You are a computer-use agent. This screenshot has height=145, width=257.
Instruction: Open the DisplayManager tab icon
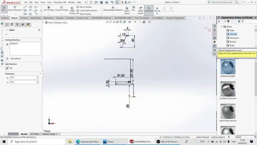pyautogui.click(x=28, y=25)
